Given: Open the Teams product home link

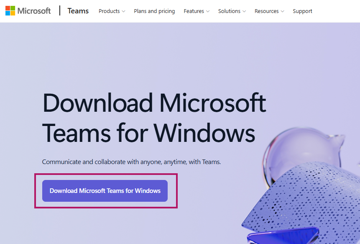Looking at the screenshot, I should 78,11.
